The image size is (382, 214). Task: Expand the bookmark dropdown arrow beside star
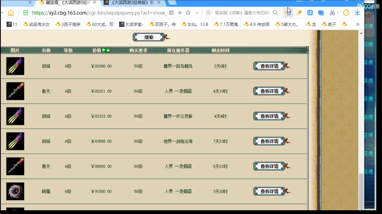[197, 13]
